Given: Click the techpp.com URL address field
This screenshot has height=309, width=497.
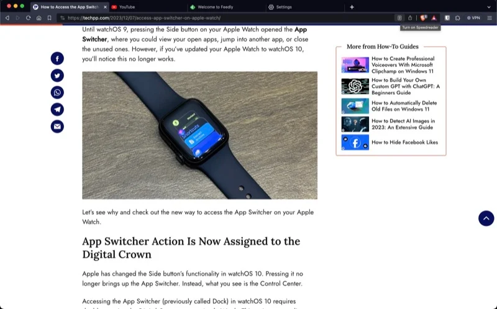Looking at the screenshot, I should pyautogui.click(x=144, y=18).
